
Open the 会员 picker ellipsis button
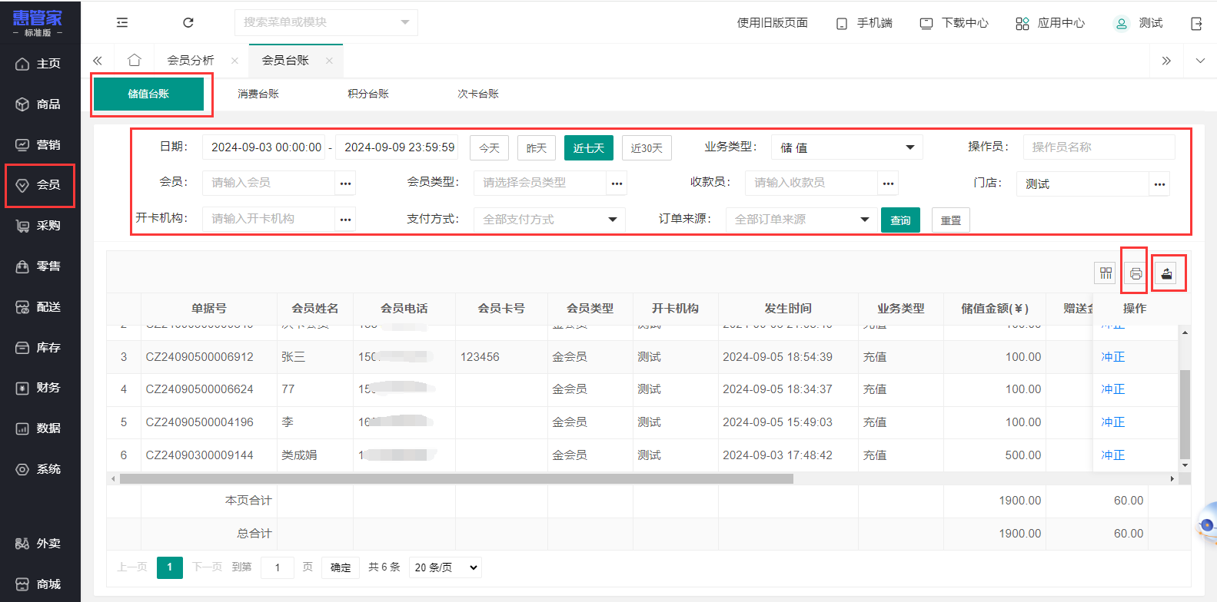[x=346, y=184]
